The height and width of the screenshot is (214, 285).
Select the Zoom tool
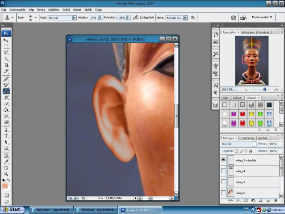pyautogui.click(x=6, y=174)
